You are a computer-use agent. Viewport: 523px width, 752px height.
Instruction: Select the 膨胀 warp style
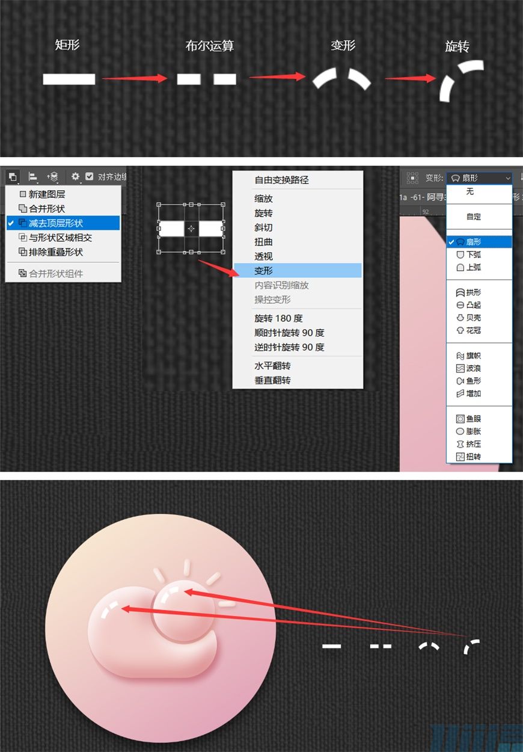479,431
